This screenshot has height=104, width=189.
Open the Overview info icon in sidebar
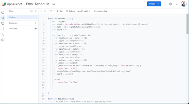coord(3,12)
